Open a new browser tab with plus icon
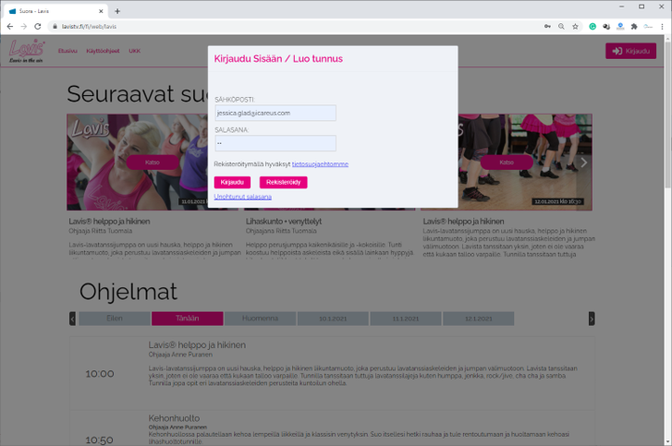This screenshot has width=672, height=446. [x=118, y=11]
